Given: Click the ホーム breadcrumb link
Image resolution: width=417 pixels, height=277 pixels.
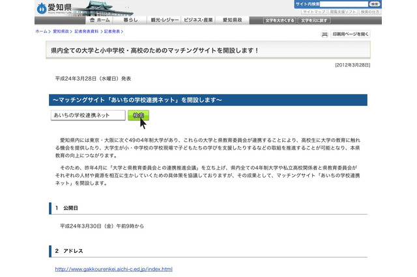Looking at the screenshot, I should [x=40, y=31].
